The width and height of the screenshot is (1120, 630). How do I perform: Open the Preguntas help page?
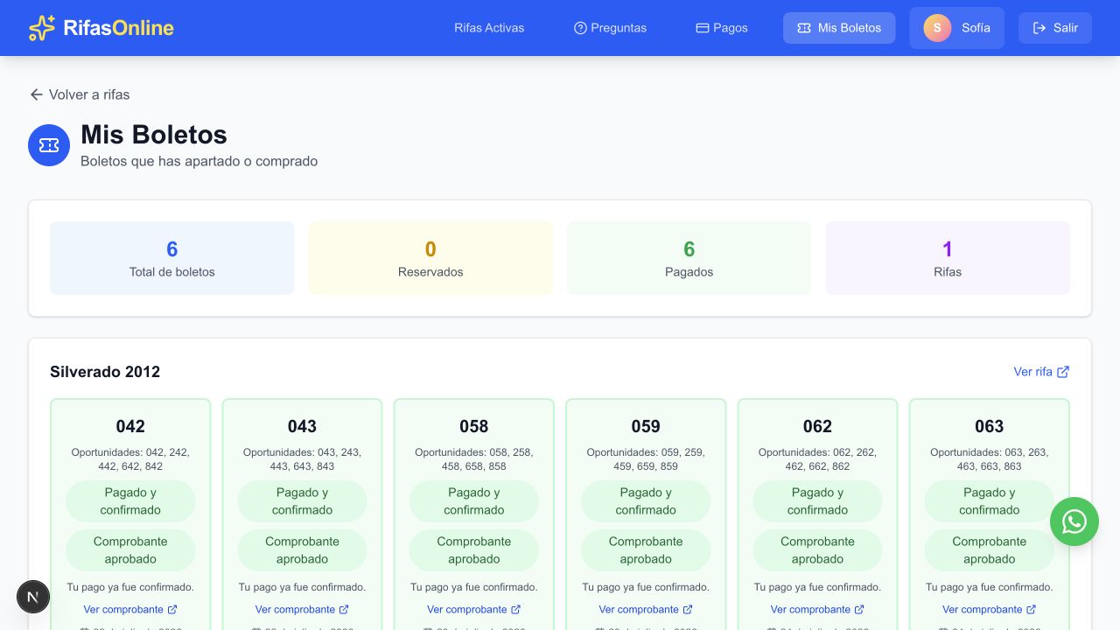[610, 28]
